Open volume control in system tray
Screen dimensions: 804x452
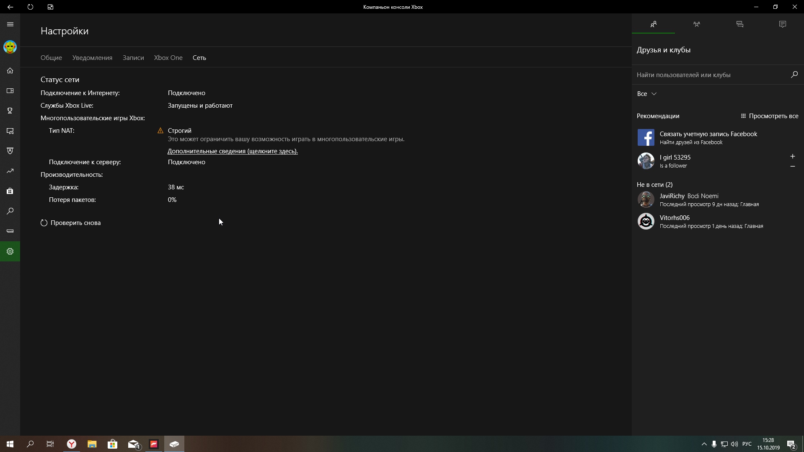coord(734,444)
